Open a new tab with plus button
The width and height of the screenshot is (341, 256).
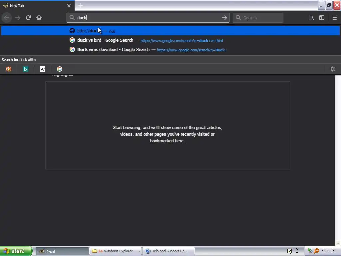tap(80, 5)
